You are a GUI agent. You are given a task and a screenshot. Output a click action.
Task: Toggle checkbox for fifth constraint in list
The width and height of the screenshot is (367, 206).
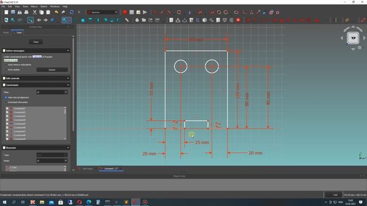click(7, 124)
